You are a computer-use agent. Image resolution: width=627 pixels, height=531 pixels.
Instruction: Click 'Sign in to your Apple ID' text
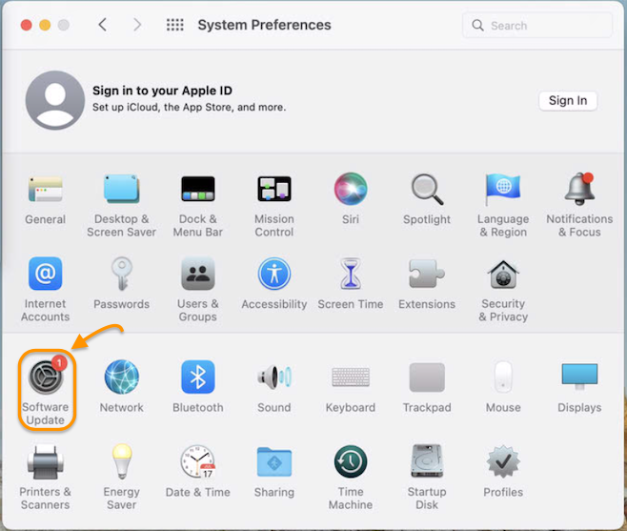[162, 91]
